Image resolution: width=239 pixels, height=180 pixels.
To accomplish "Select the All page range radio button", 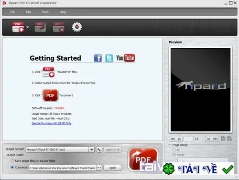I will [x=174, y=150].
